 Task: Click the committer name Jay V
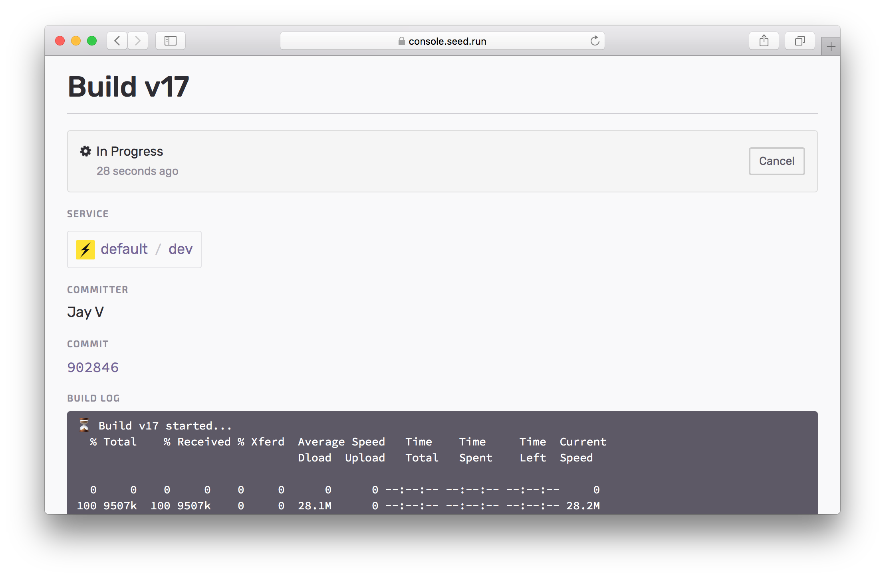click(x=85, y=312)
